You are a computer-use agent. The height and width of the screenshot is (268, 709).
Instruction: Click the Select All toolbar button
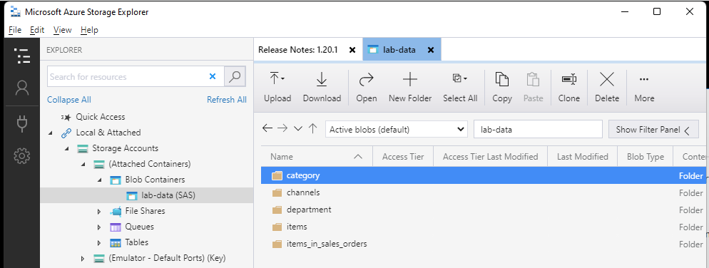460,87
